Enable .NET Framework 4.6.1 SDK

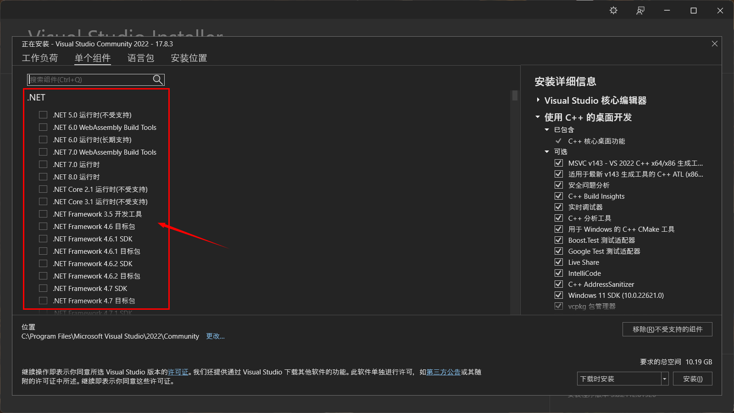(43, 239)
